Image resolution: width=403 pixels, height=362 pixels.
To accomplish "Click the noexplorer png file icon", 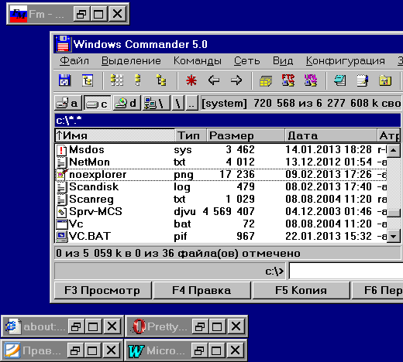I will (x=62, y=174).
